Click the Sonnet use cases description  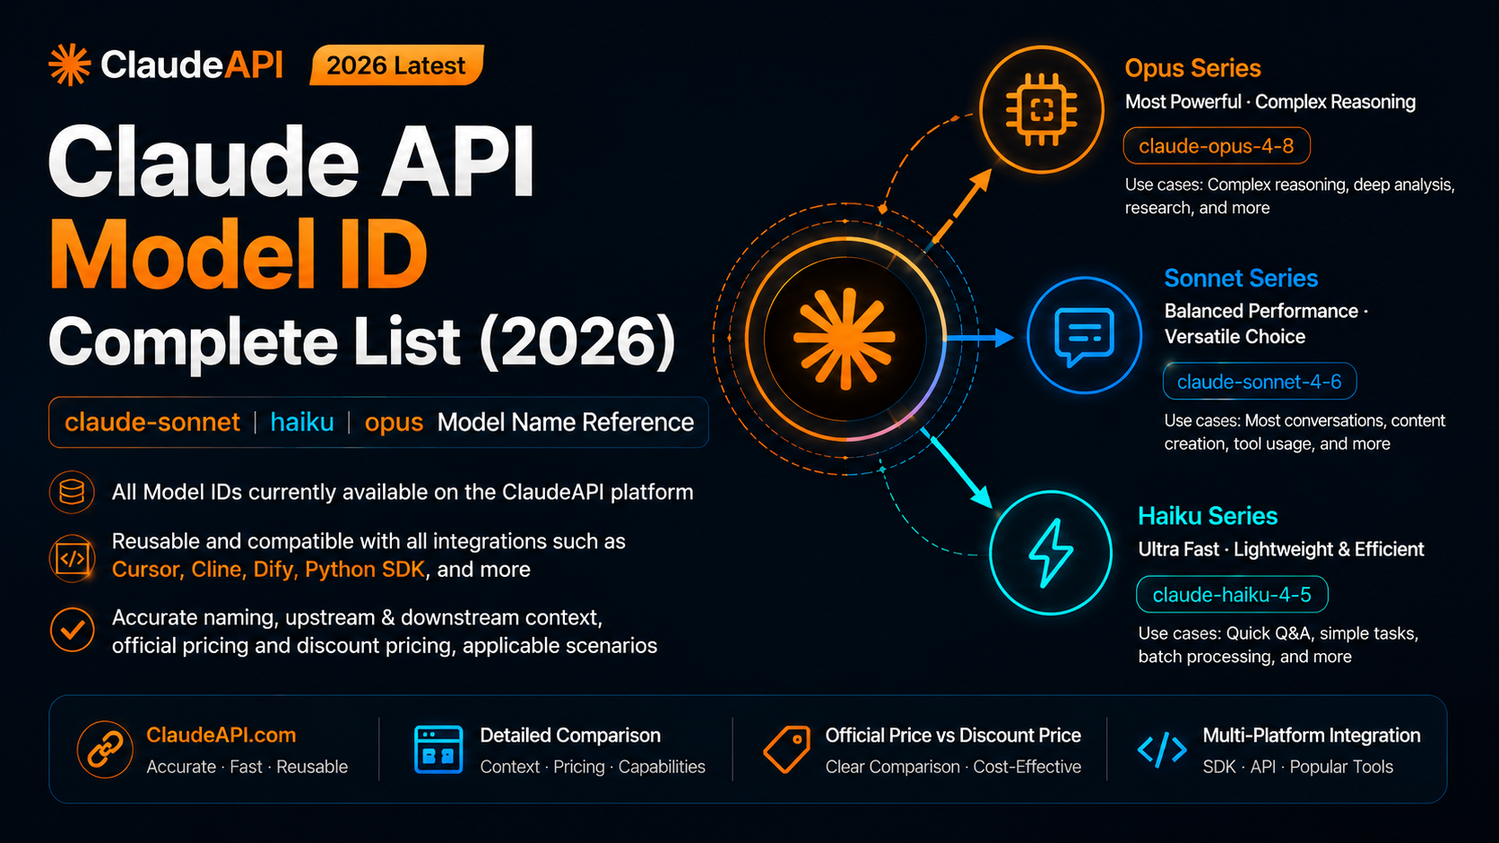coord(1304,432)
